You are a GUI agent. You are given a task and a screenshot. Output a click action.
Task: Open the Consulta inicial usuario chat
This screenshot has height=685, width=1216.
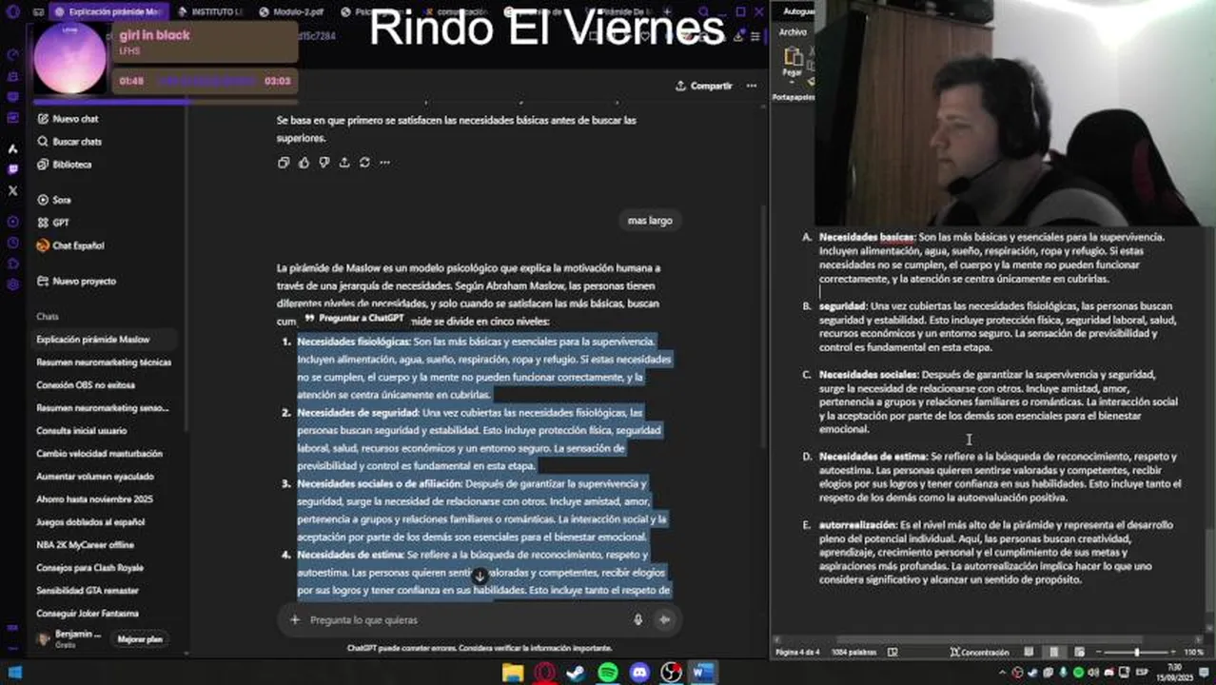point(82,431)
